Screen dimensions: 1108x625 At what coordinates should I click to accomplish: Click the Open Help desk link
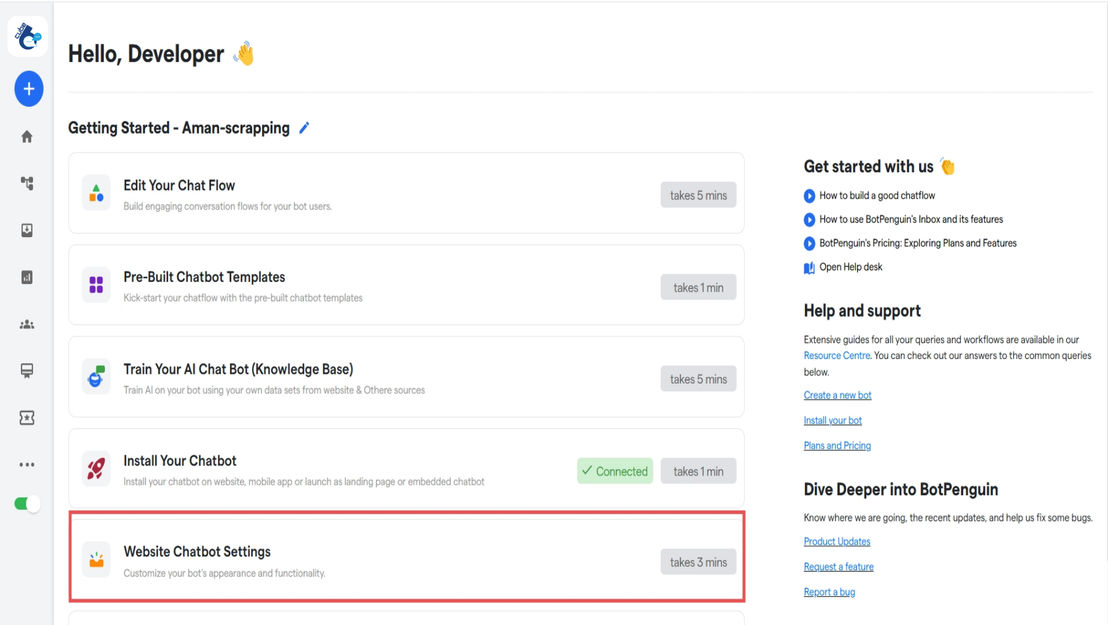pyautogui.click(x=851, y=267)
